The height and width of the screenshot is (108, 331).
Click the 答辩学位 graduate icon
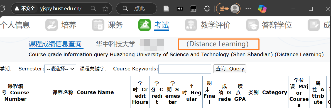click(x=252, y=25)
